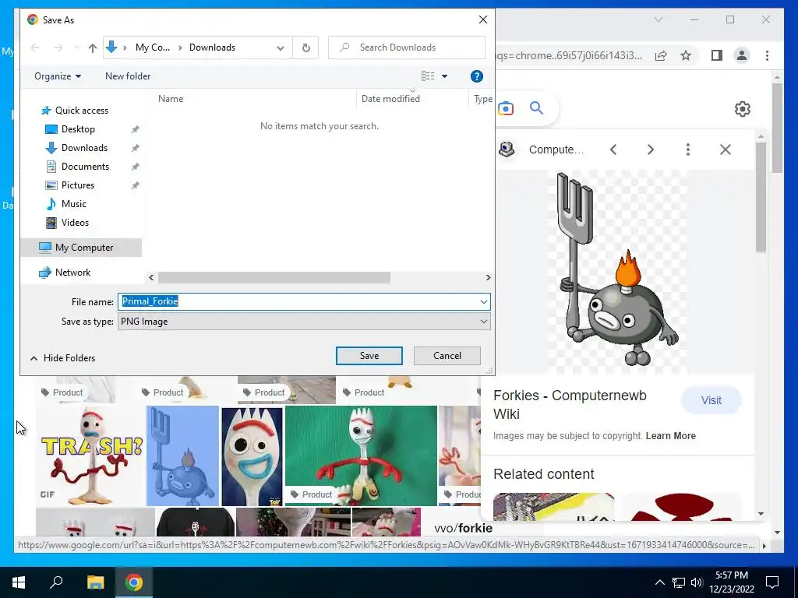
Task: Click the Cancel button
Action: tap(447, 356)
